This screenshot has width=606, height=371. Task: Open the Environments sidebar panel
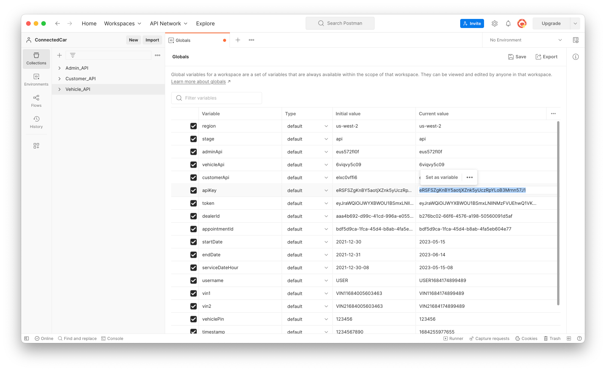pos(36,80)
